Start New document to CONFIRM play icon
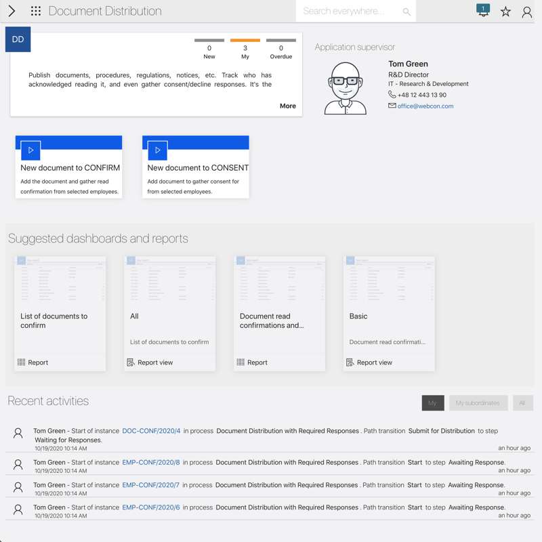Image resolution: width=542 pixels, height=542 pixels. [30, 150]
